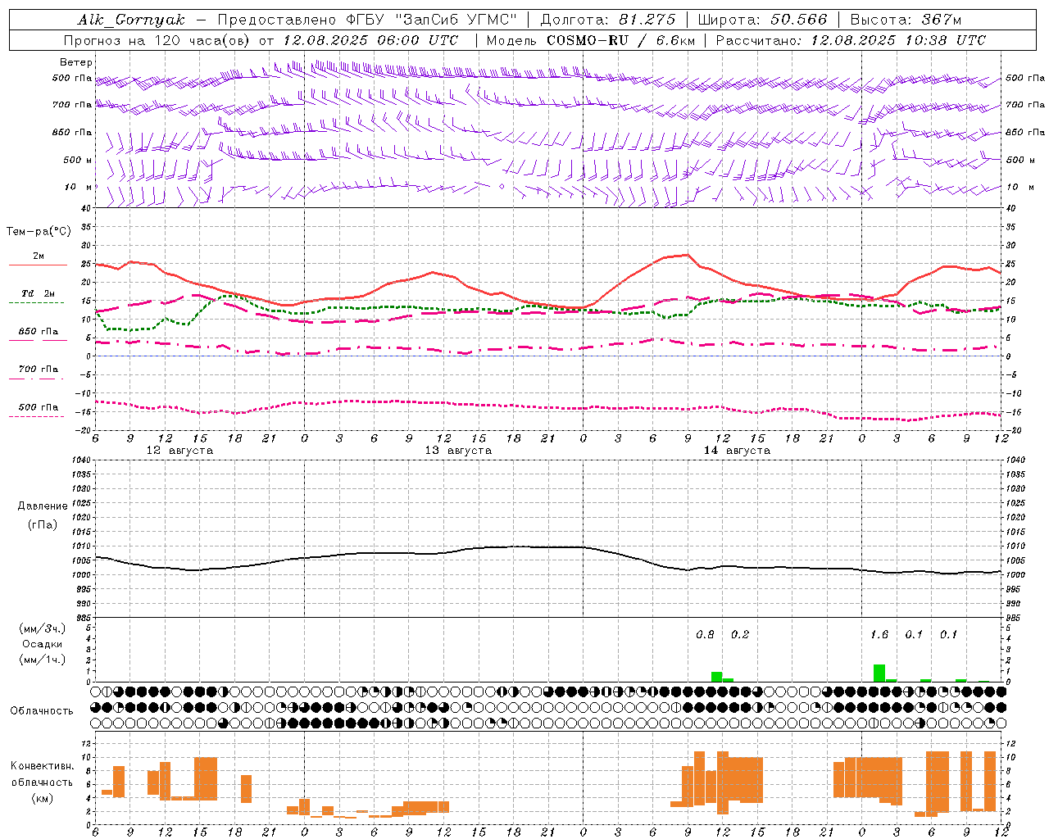This screenshot has height=839, width=1049.
Task: Select the Давление pressure panel label
Action: pyautogui.click(x=43, y=506)
